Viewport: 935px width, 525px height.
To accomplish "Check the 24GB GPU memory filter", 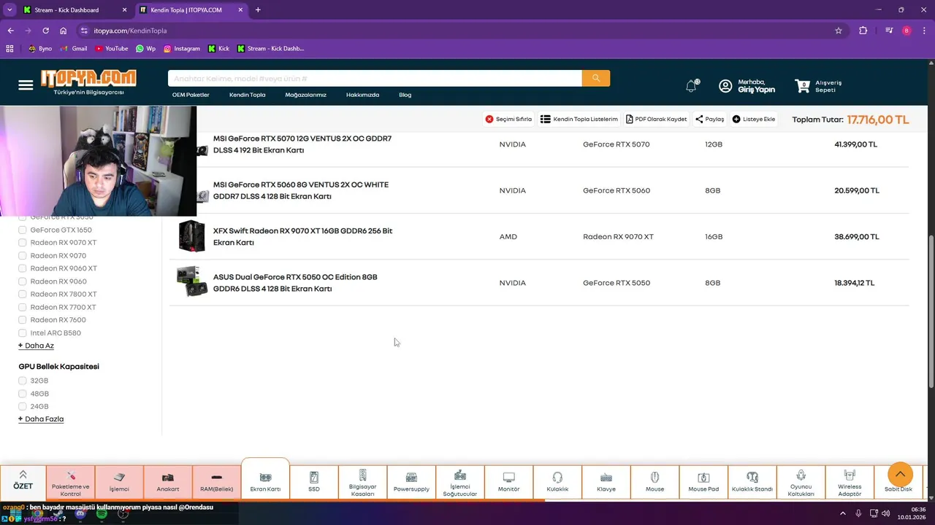I will tap(23, 407).
